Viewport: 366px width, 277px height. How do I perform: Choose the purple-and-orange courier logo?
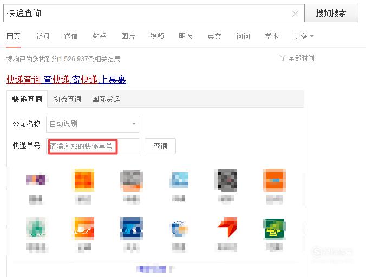36,180
